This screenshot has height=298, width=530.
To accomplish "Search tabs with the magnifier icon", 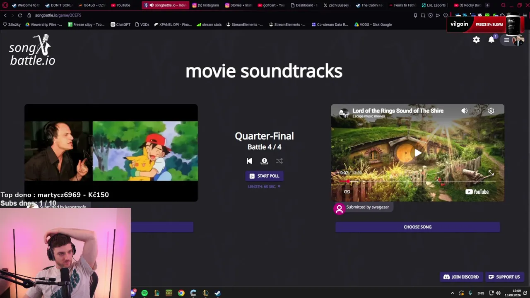I will tap(503, 5).
